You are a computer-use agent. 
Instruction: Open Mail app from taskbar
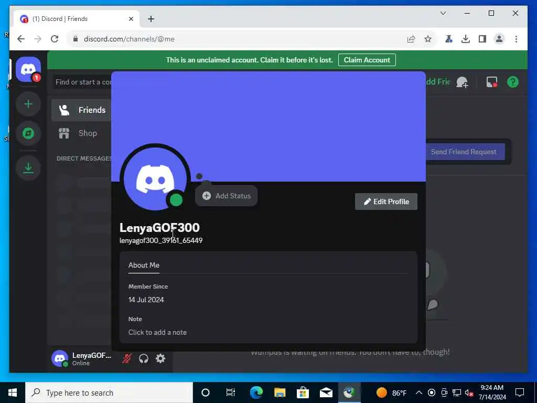pos(326,393)
